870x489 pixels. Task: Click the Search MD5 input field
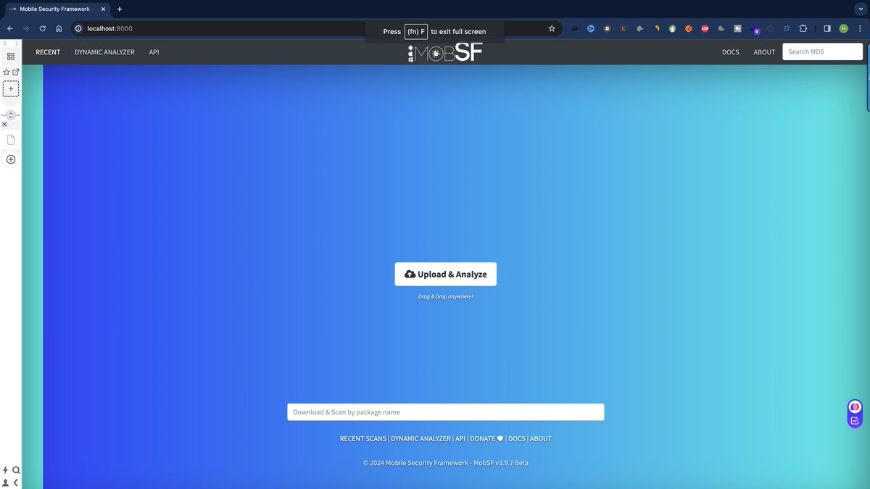(822, 51)
